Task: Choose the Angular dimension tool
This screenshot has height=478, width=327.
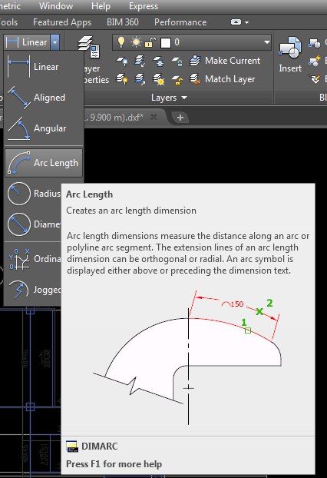Action: pos(43,128)
